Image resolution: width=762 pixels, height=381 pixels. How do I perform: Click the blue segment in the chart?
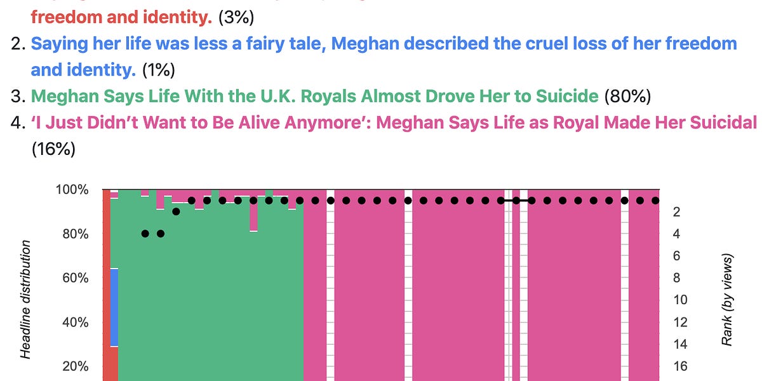point(114,307)
